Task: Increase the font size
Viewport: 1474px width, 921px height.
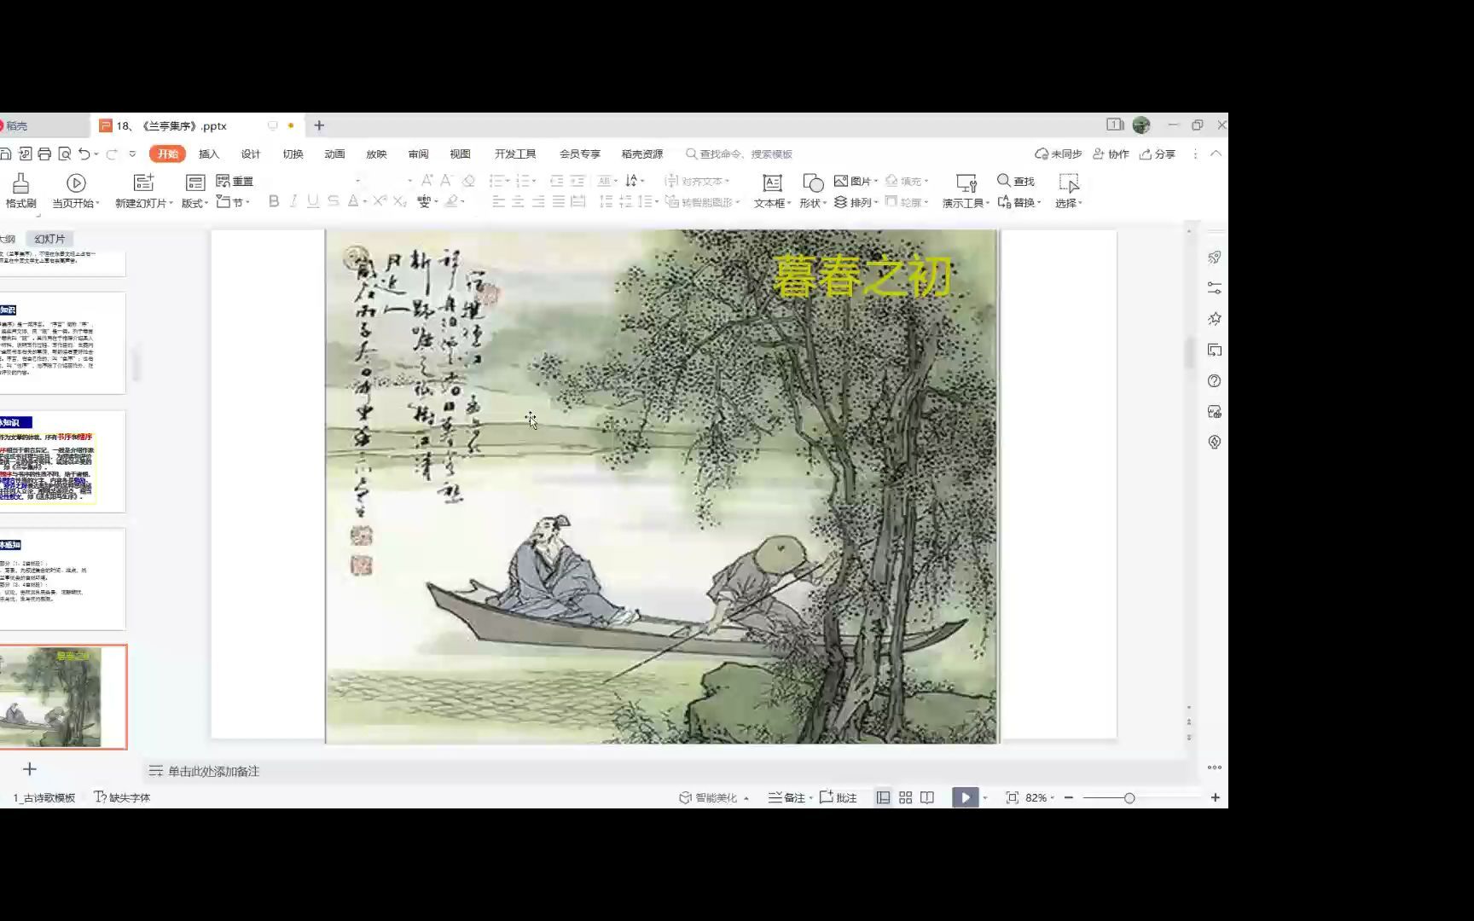Action: click(427, 181)
